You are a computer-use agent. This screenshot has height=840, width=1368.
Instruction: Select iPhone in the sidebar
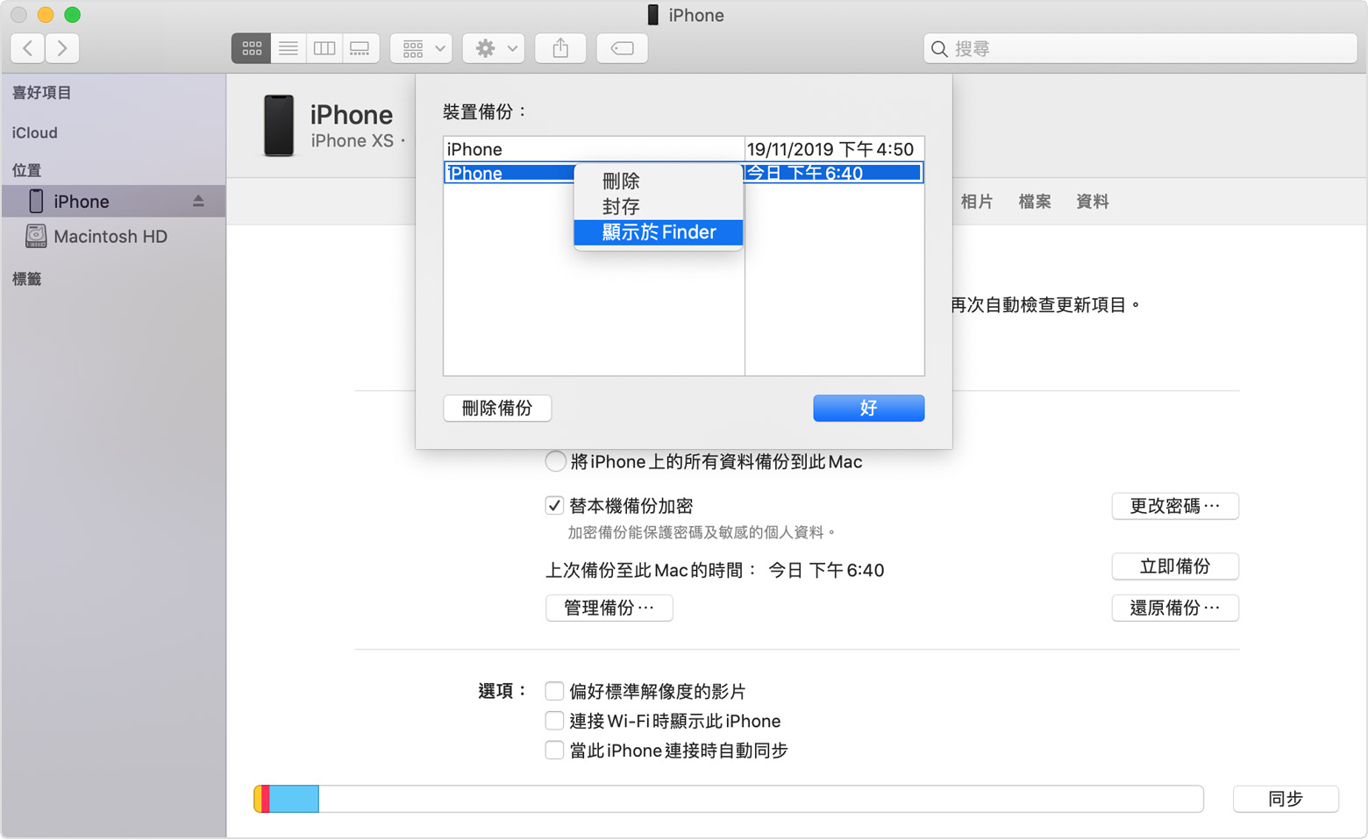(114, 202)
